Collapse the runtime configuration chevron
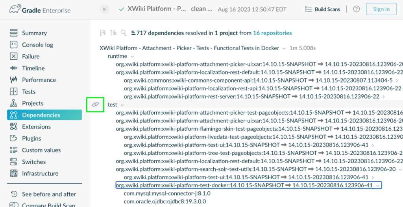403x207 pixels. [x=132, y=57]
